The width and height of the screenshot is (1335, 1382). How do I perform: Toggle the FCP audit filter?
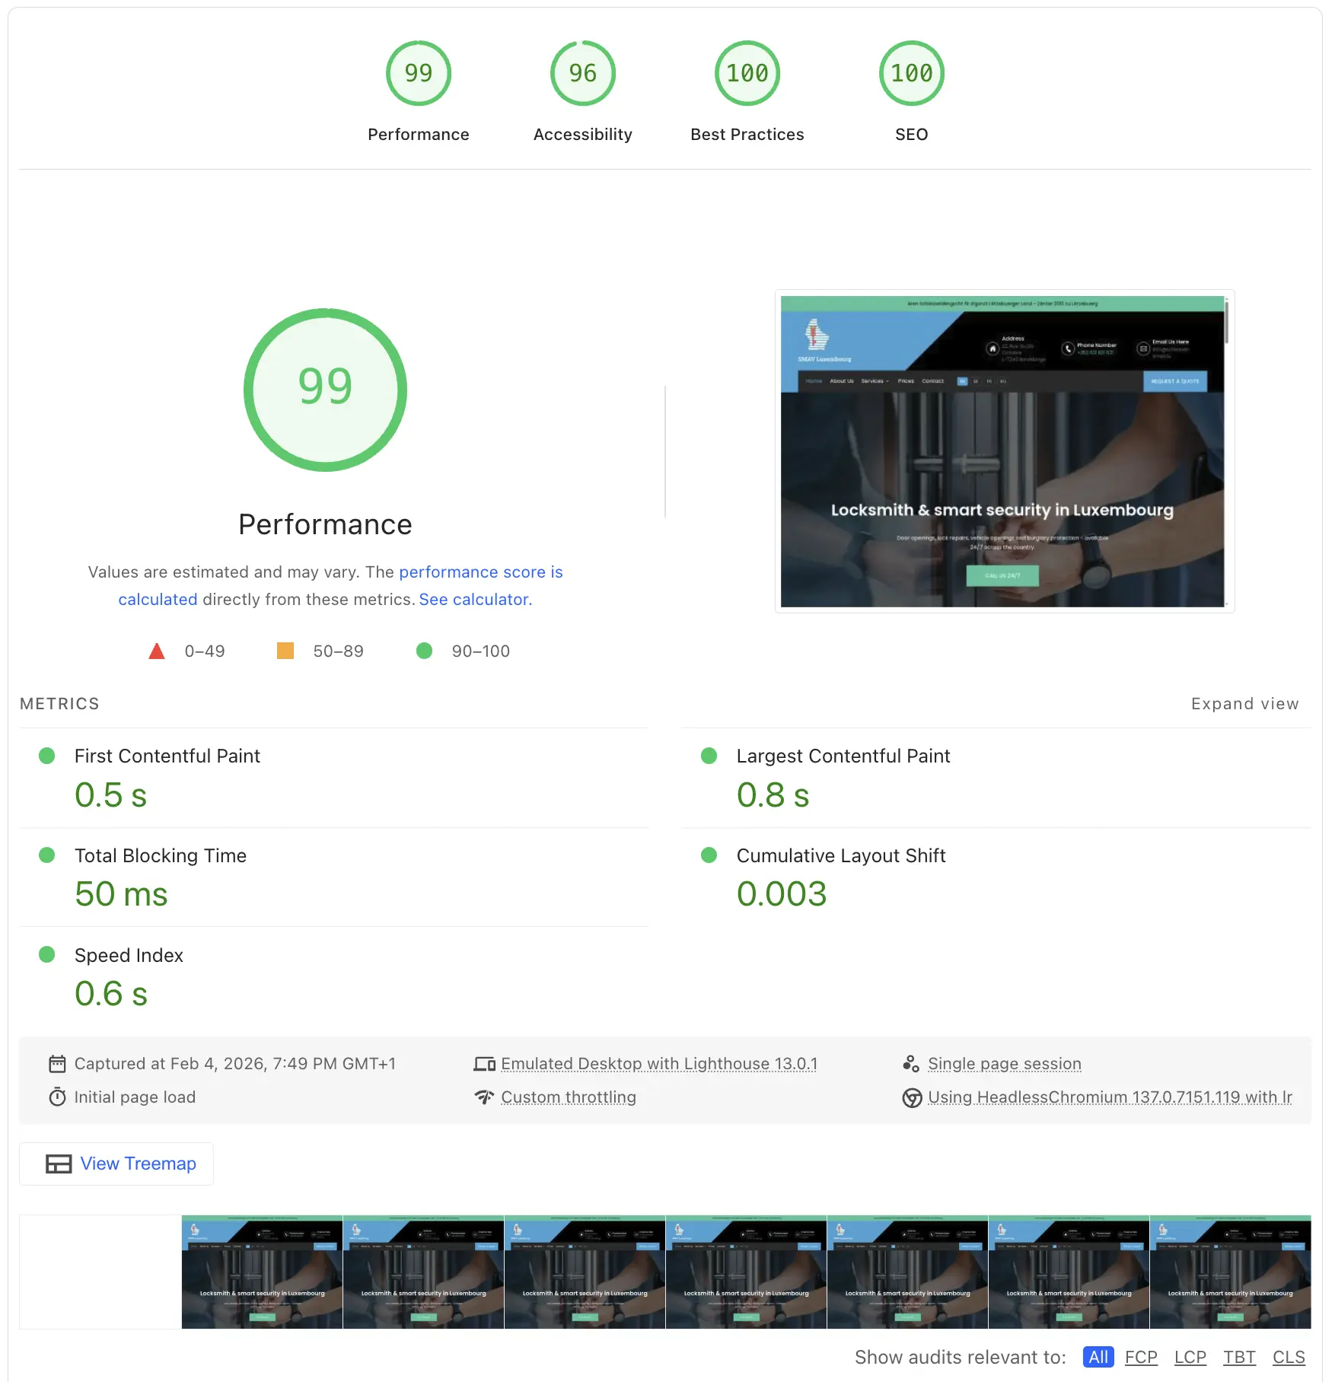point(1141,1357)
